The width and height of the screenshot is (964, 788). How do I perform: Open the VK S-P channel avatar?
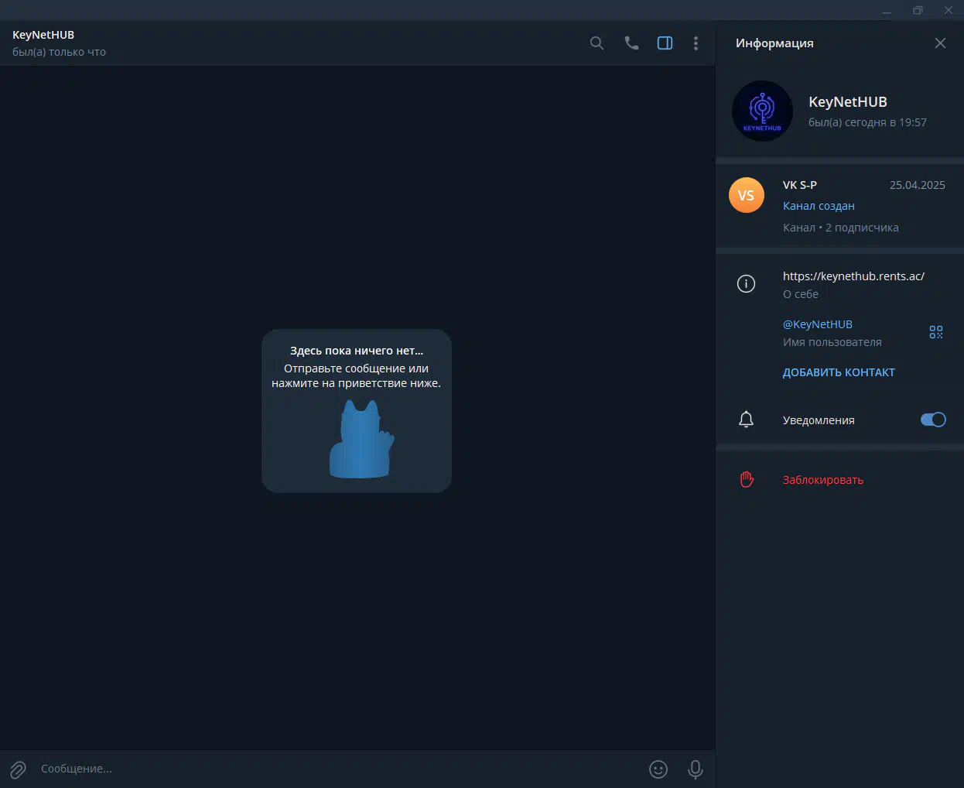[x=746, y=195]
